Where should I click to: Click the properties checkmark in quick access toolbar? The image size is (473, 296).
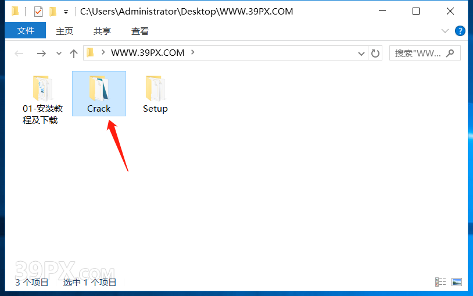click(38, 12)
